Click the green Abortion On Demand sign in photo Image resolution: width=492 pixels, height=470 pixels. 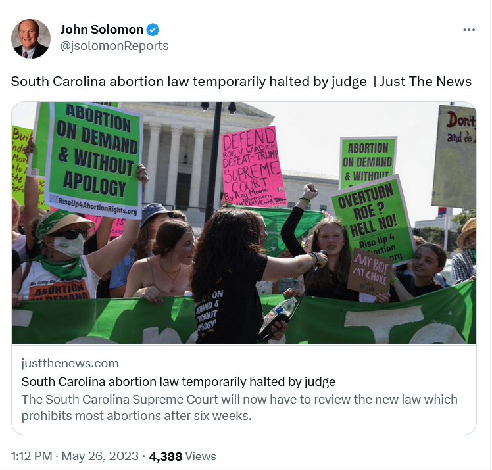[x=94, y=158]
